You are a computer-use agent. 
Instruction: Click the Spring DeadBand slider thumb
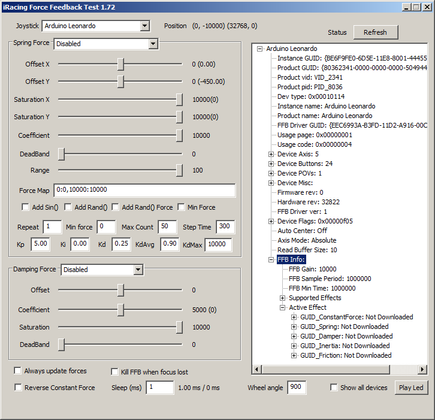coord(61,154)
